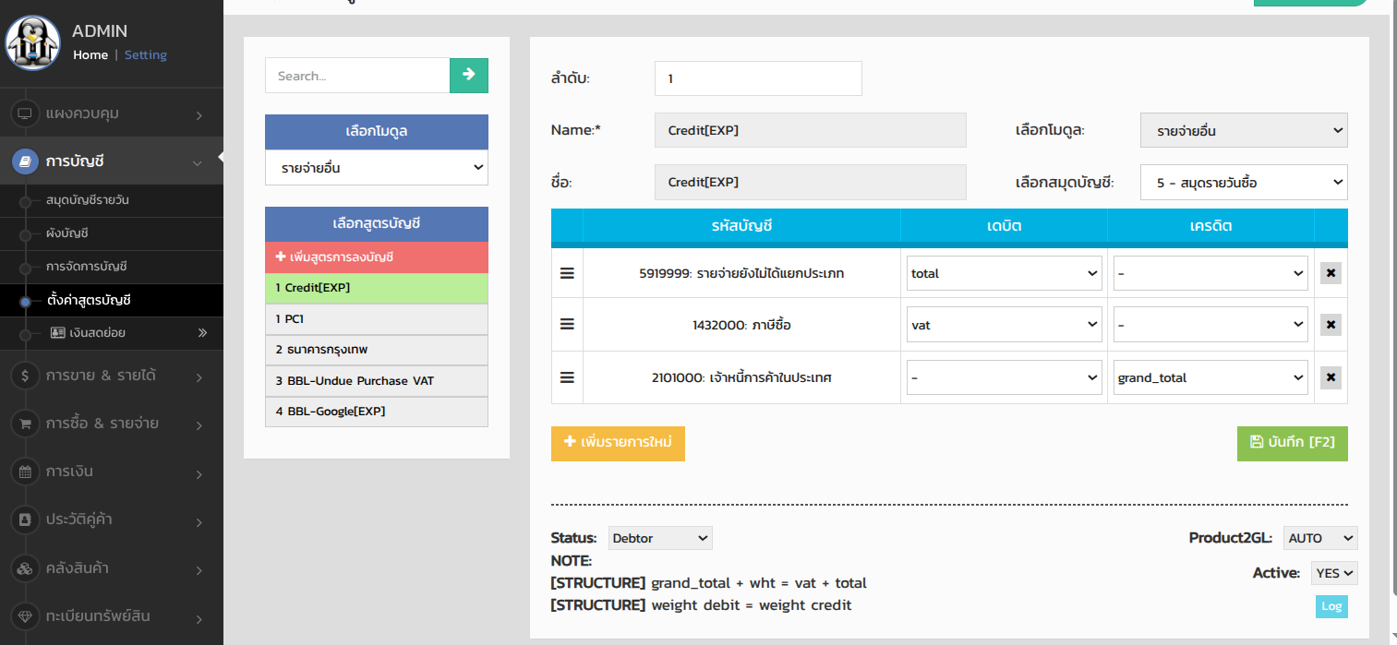This screenshot has height=645, width=1397.
Task: Change the Active YES dropdown
Action: (1333, 573)
